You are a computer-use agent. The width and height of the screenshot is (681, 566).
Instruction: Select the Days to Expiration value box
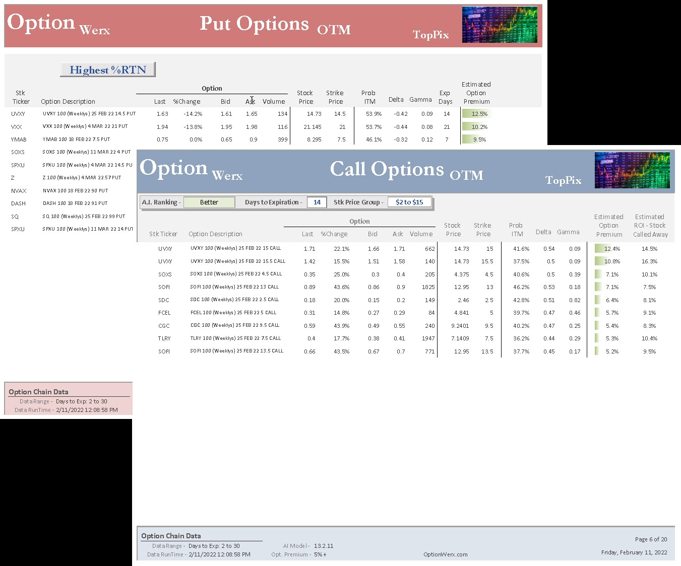tap(317, 202)
